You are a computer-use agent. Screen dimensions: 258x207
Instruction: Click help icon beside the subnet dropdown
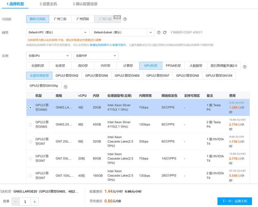[x=159, y=33]
